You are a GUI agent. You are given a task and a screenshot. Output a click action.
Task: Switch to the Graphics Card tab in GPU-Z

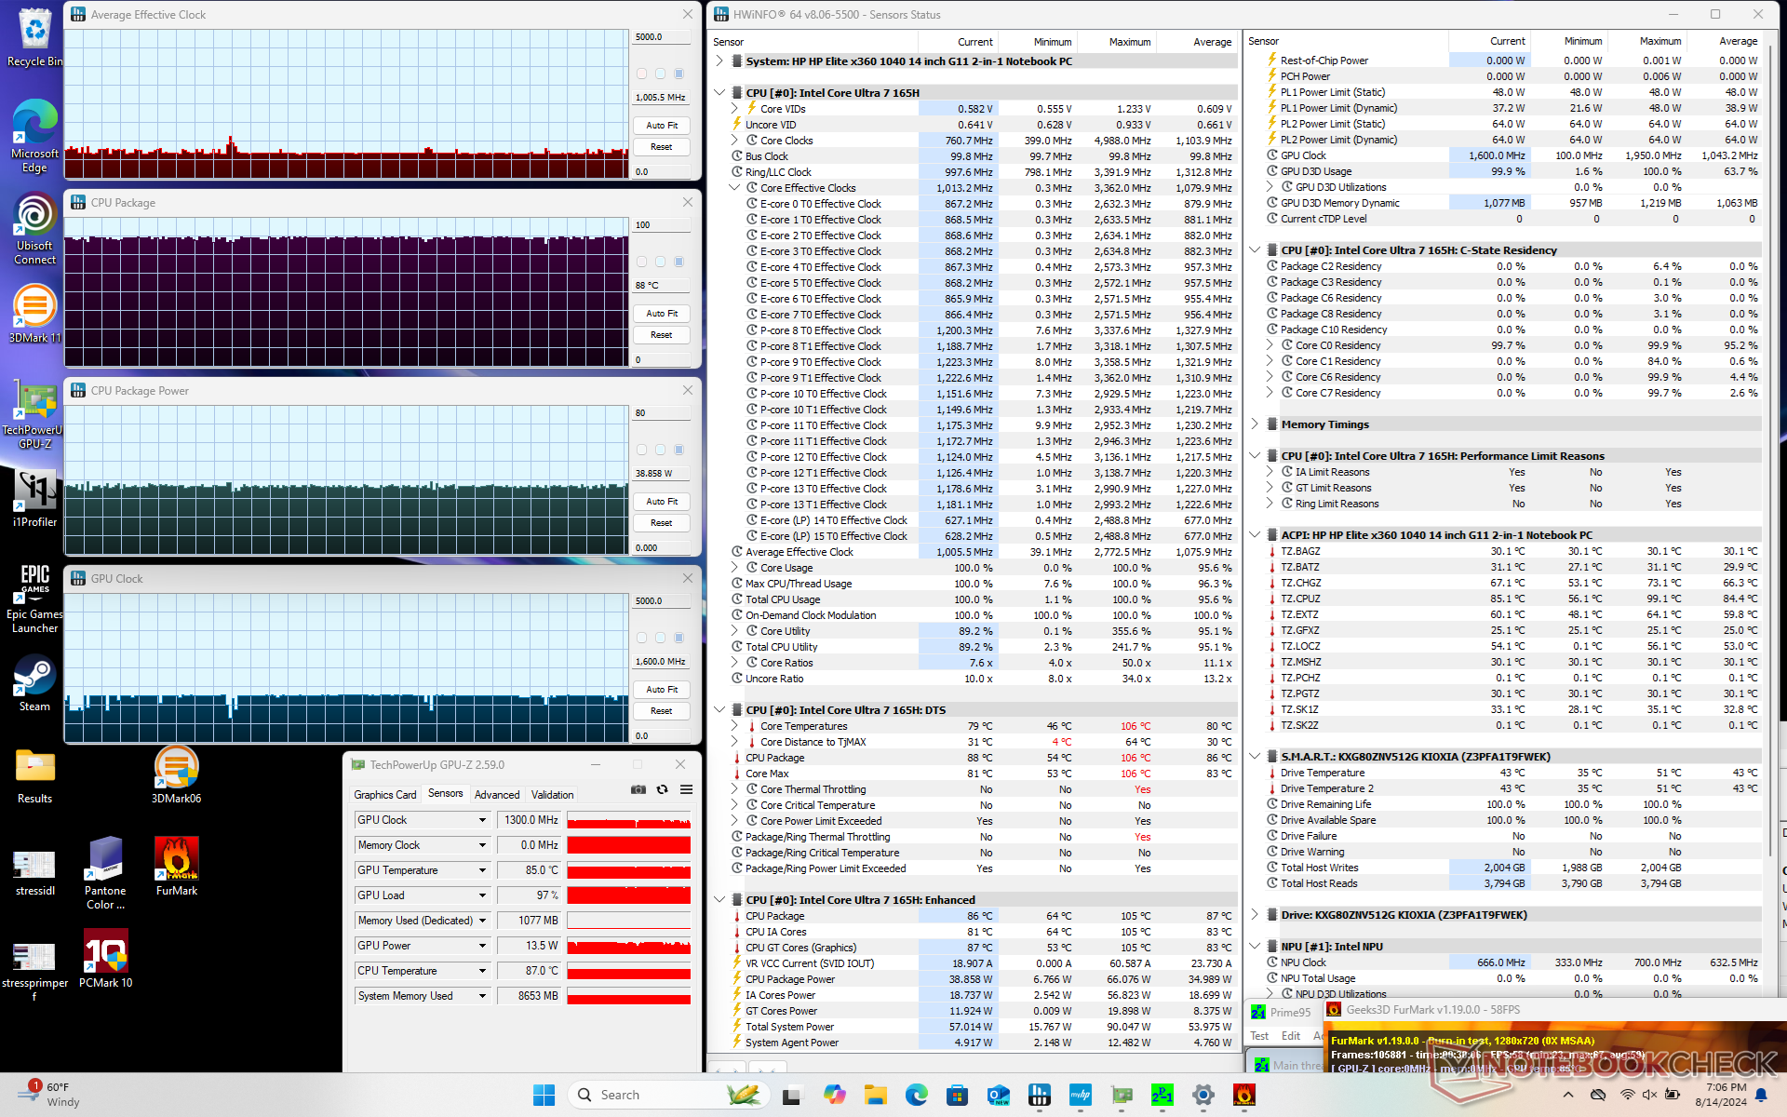point(384,795)
